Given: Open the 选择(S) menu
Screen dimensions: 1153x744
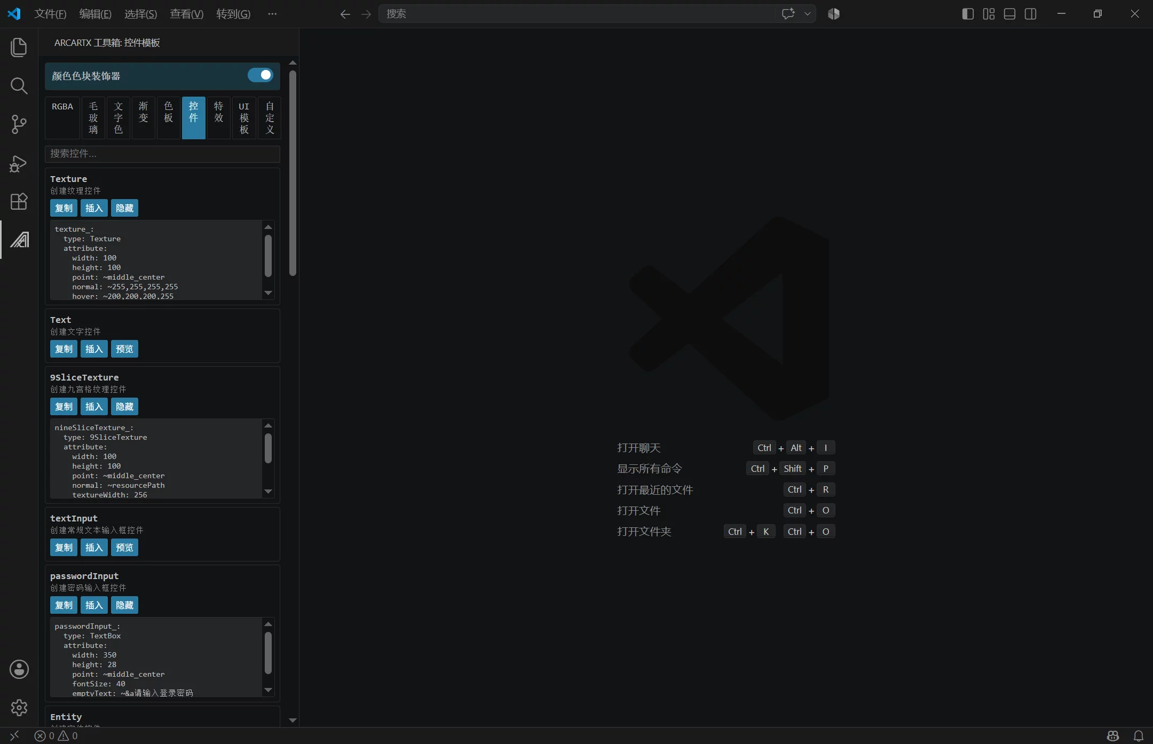Looking at the screenshot, I should [140, 14].
